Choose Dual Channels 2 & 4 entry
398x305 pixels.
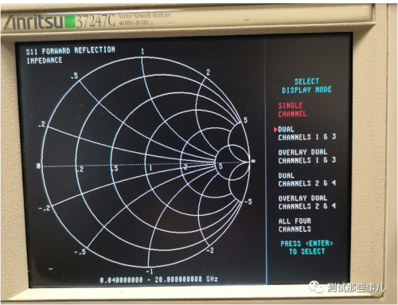click(306, 179)
